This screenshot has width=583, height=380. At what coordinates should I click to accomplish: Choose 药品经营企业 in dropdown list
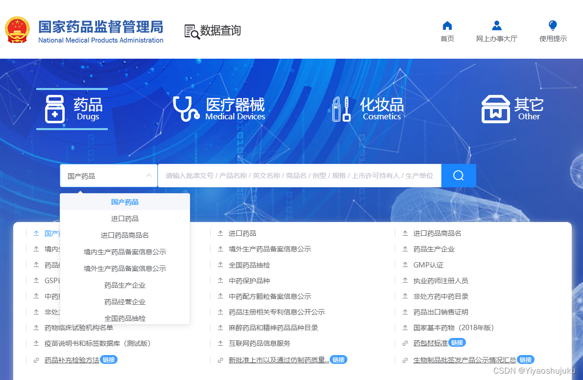click(x=125, y=302)
